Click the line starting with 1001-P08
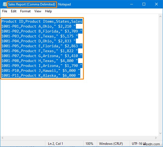The height and width of the screenshot is (147, 163). 40,61
